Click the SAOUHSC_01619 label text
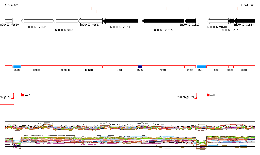 [x=230, y=30]
